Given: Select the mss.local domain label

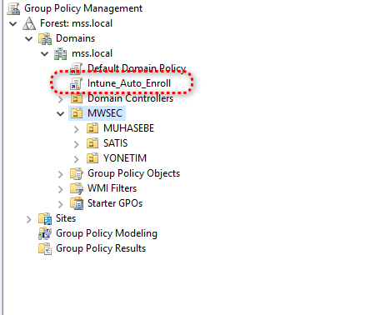Looking at the screenshot, I should 92,53.
